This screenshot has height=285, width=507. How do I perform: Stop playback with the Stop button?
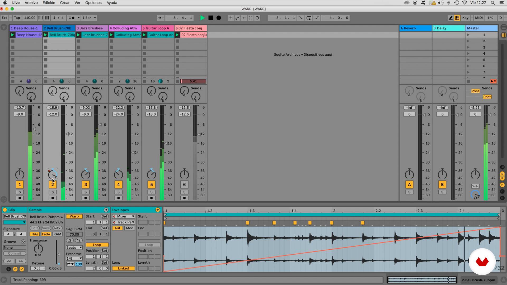(211, 18)
